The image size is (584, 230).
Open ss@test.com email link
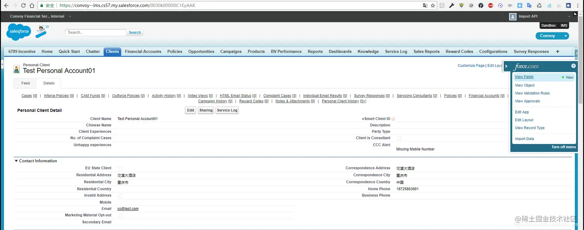click(x=128, y=209)
